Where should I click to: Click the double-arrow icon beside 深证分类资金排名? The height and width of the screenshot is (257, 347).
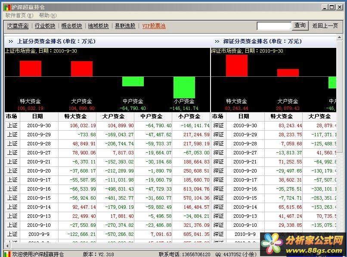point(217,41)
